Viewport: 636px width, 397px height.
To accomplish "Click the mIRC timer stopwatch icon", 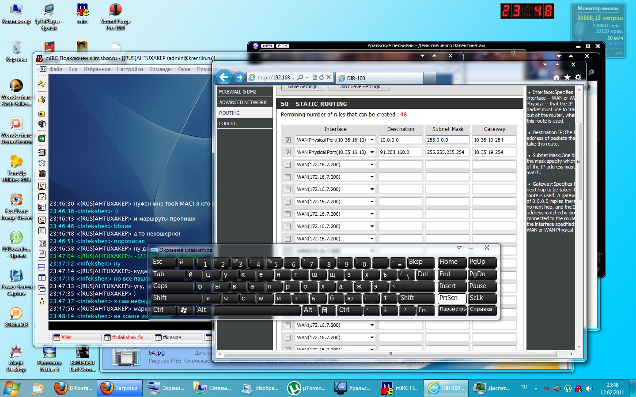I will [42, 163].
